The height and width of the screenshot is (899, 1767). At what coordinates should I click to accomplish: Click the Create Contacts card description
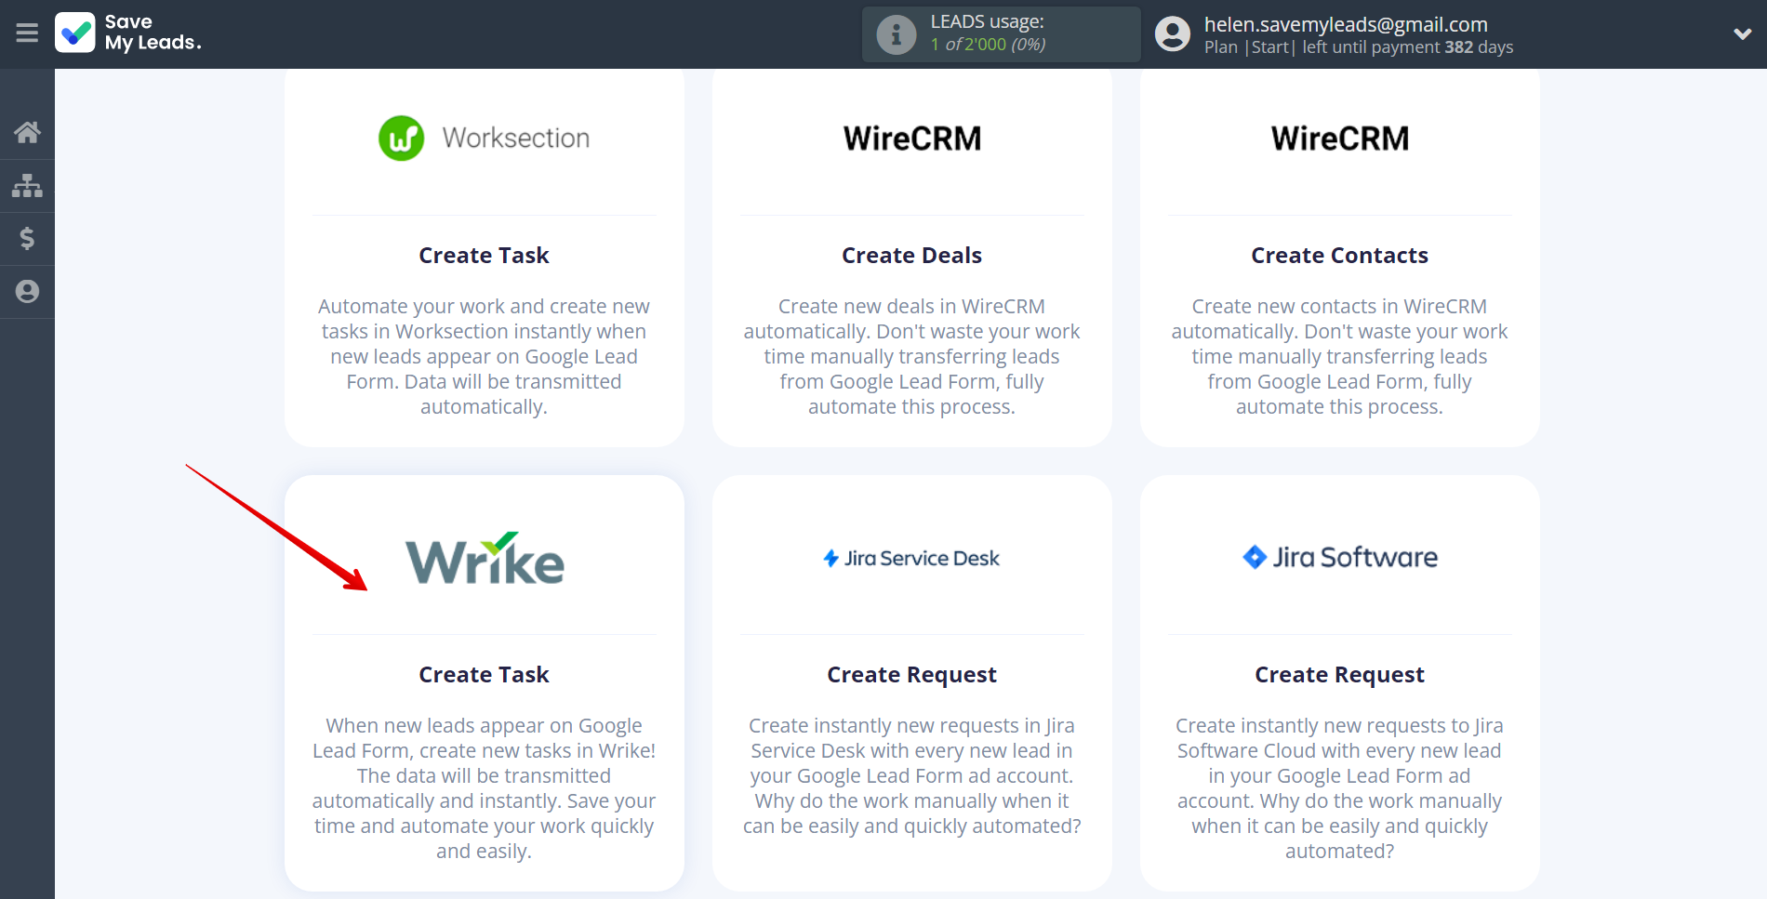click(1340, 357)
